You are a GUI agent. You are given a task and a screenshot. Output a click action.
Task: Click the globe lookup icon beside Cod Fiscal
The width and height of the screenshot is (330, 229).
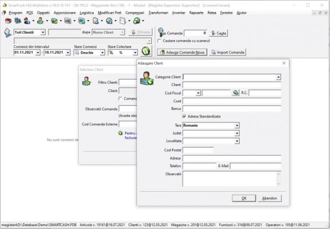pos(236,92)
